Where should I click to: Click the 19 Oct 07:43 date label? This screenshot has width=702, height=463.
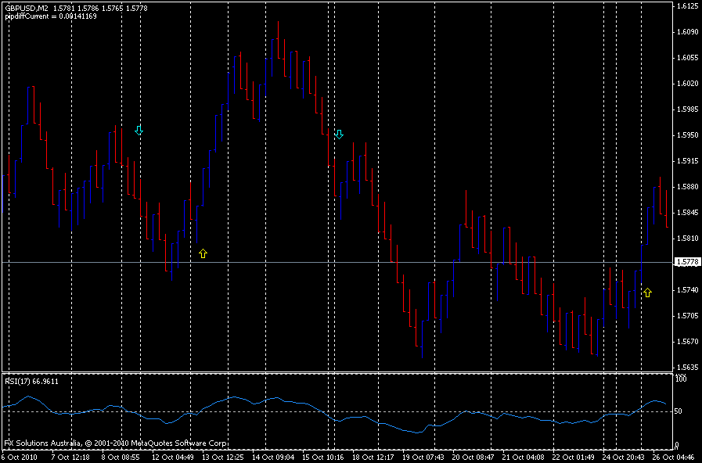click(423, 458)
